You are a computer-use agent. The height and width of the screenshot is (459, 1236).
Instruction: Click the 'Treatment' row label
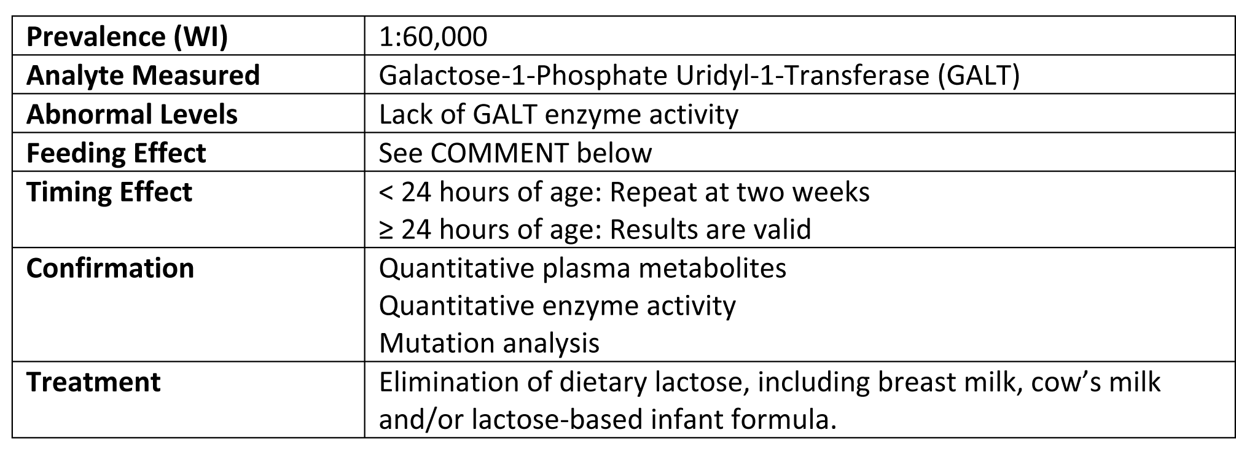[x=93, y=382]
